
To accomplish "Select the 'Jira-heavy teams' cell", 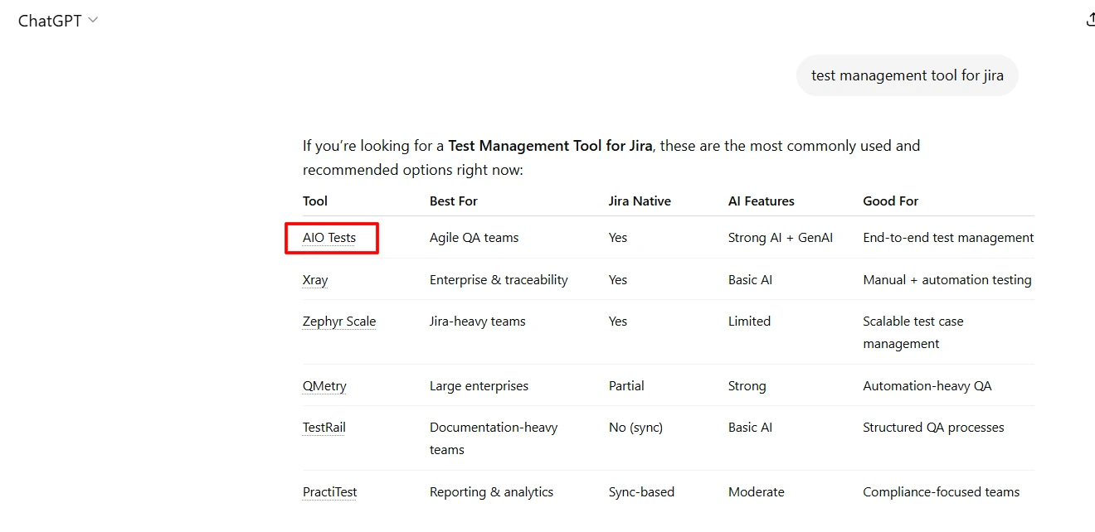I will coord(478,322).
